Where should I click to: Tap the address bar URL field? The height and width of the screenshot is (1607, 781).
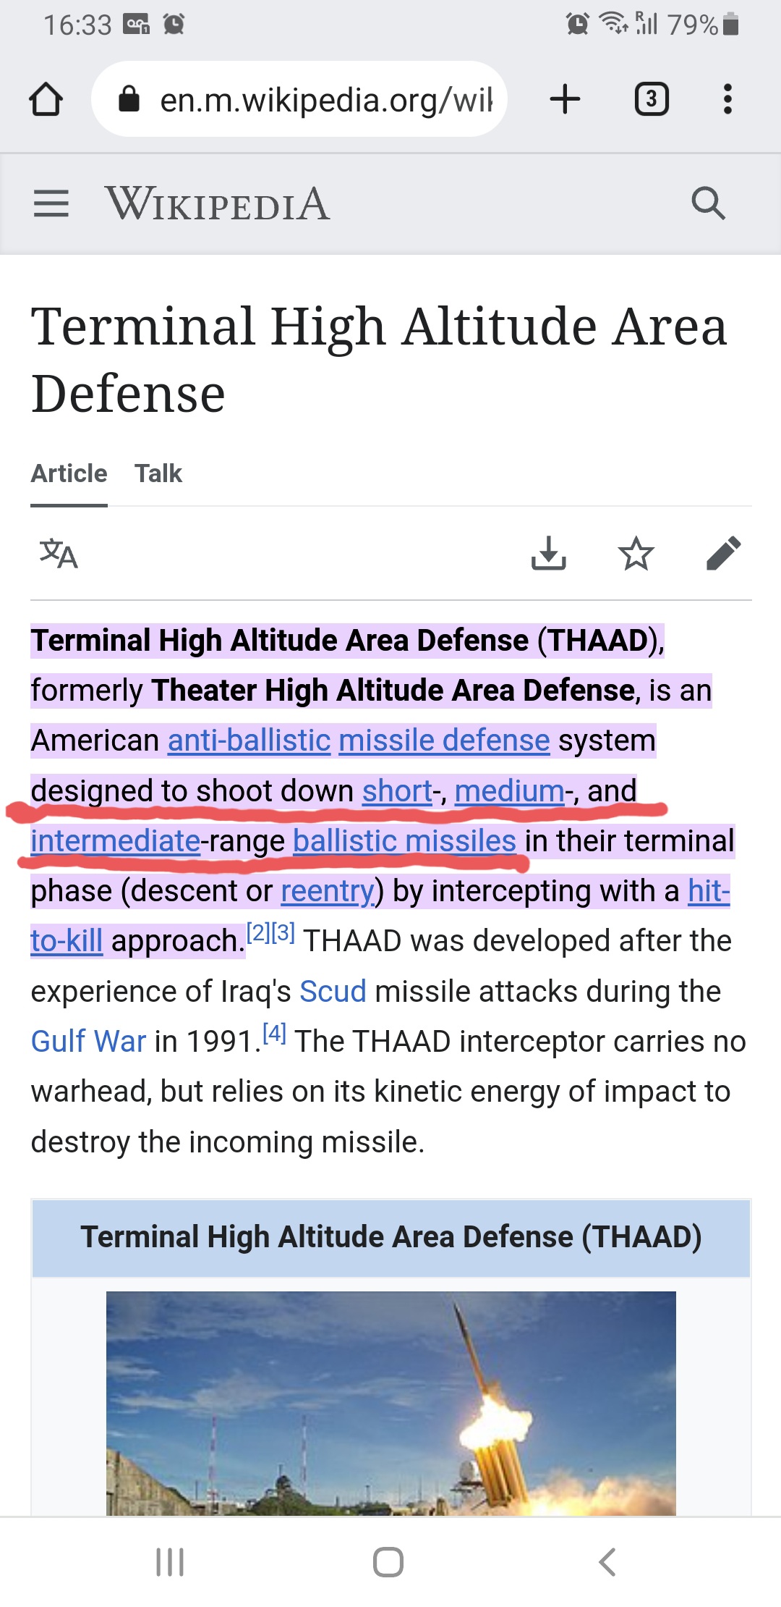pos(325,99)
